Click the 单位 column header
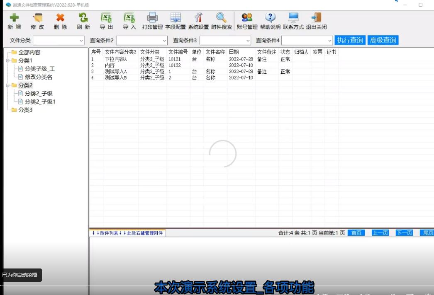Image resolution: width=434 pixels, height=295 pixels. (197, 52)
